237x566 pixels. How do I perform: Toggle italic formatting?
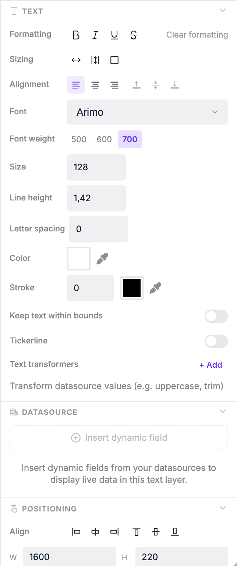pos(95,35)
